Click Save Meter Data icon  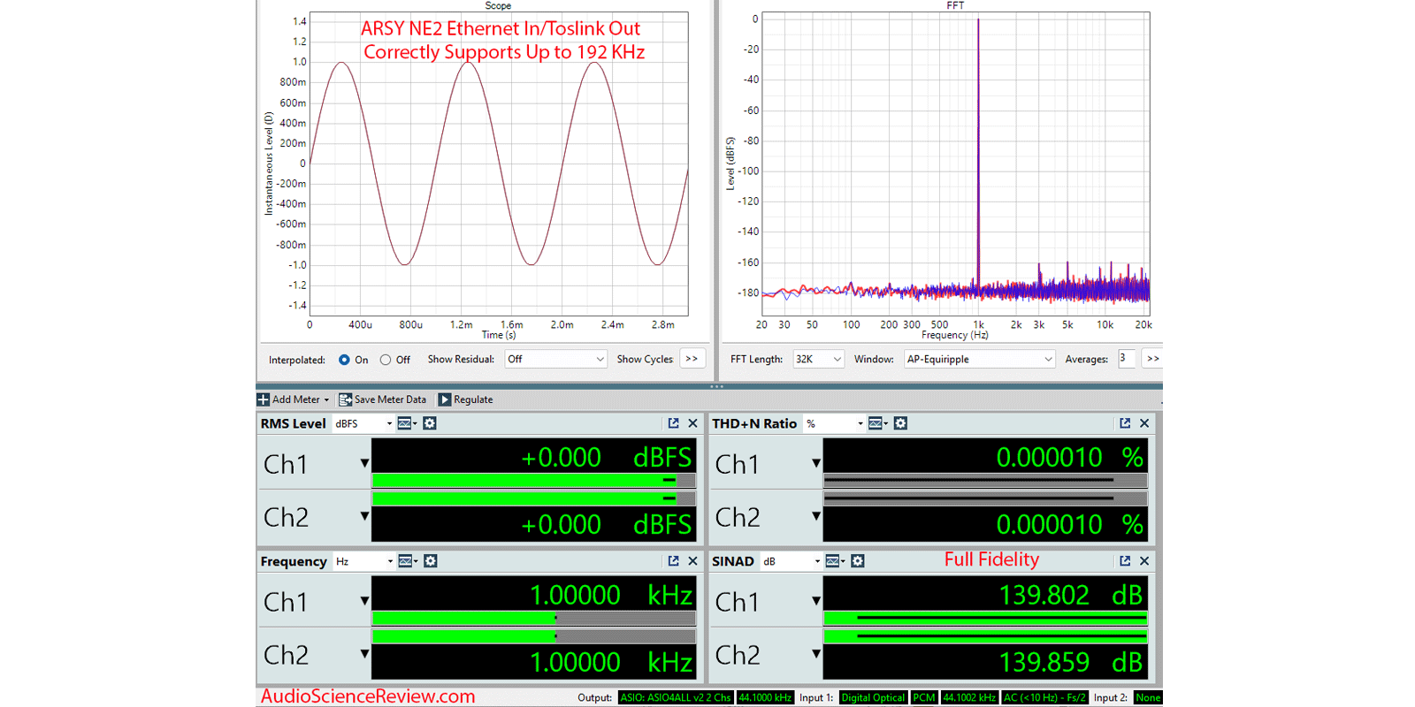(x=346, y=399)
